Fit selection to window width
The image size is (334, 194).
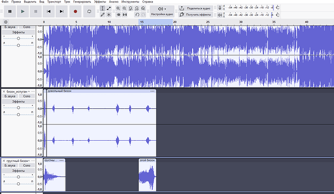(131, 8)
